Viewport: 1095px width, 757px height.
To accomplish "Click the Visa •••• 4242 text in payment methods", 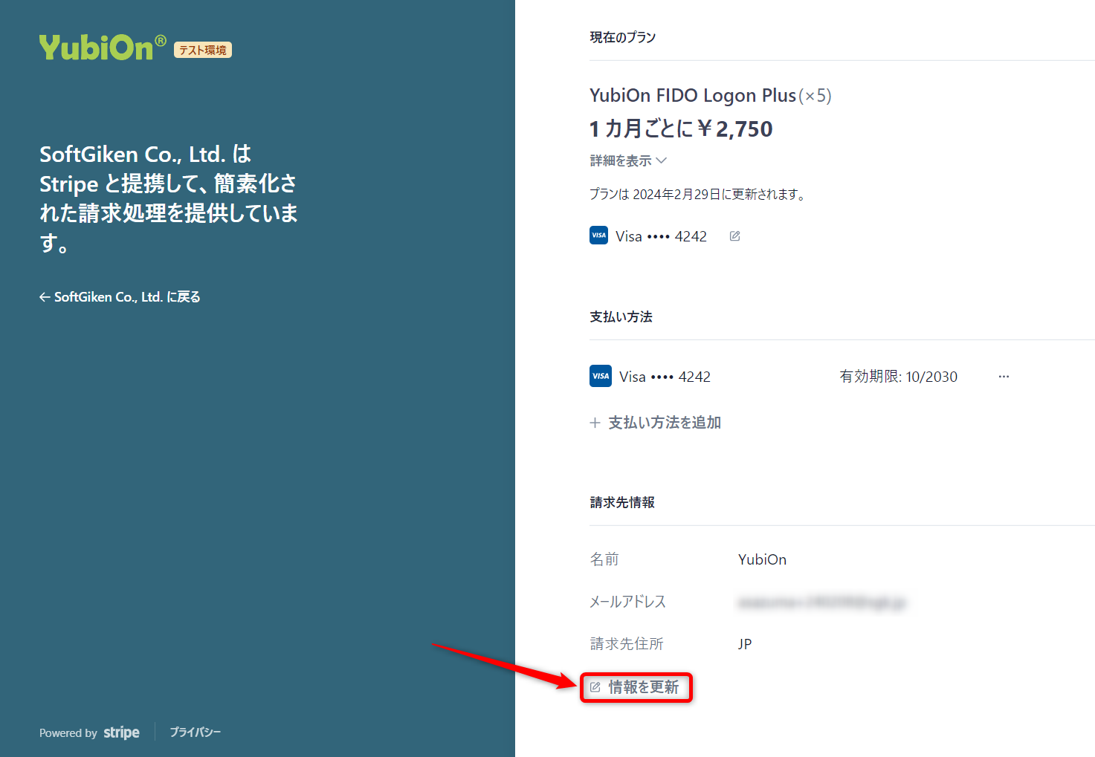I will pos(665,377).
